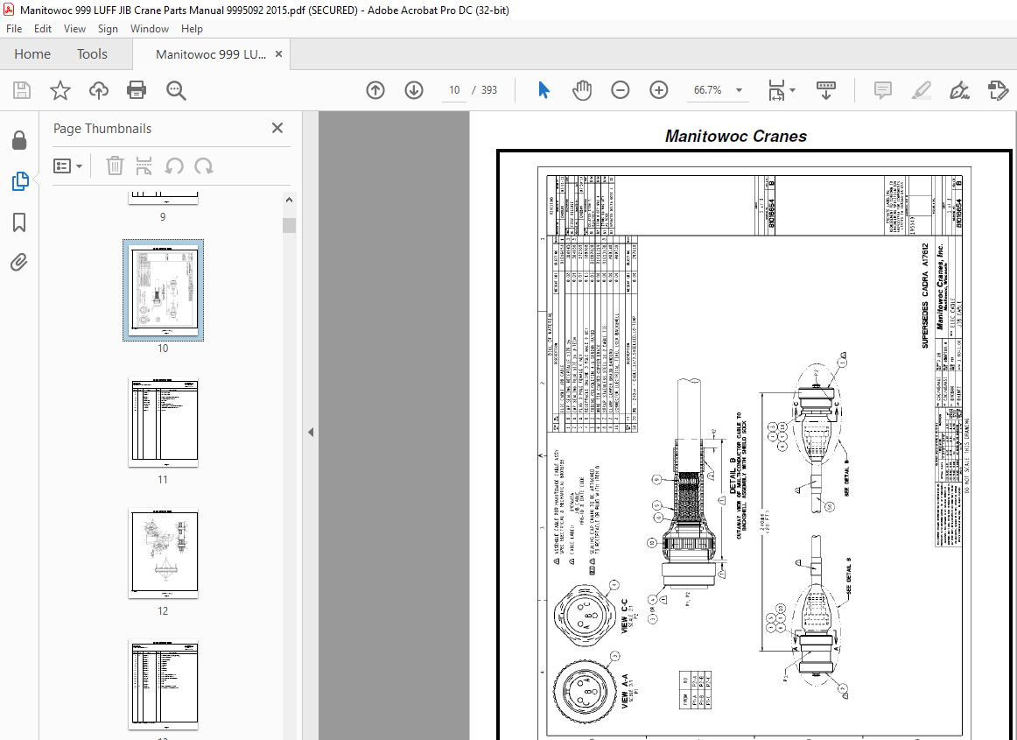Open the fit page options icon
This screenshot has width=1017, height=740.
click(x=776, y=90)
